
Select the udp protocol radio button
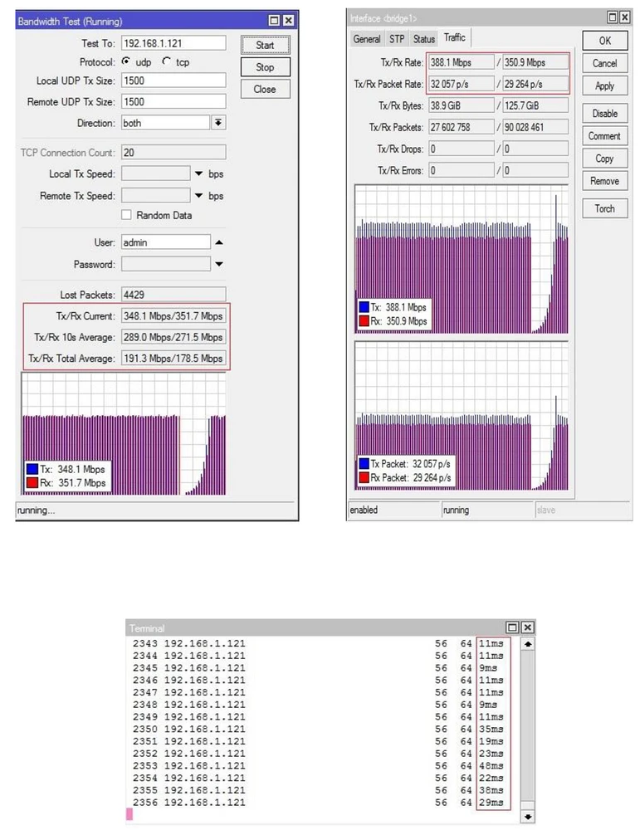[126, 61]
